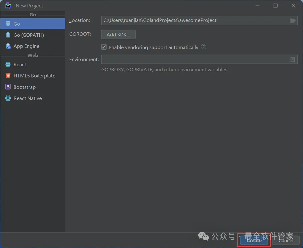Choose HTML5 Boilerplate template
The image size is (303, 248).
[33, 76]
